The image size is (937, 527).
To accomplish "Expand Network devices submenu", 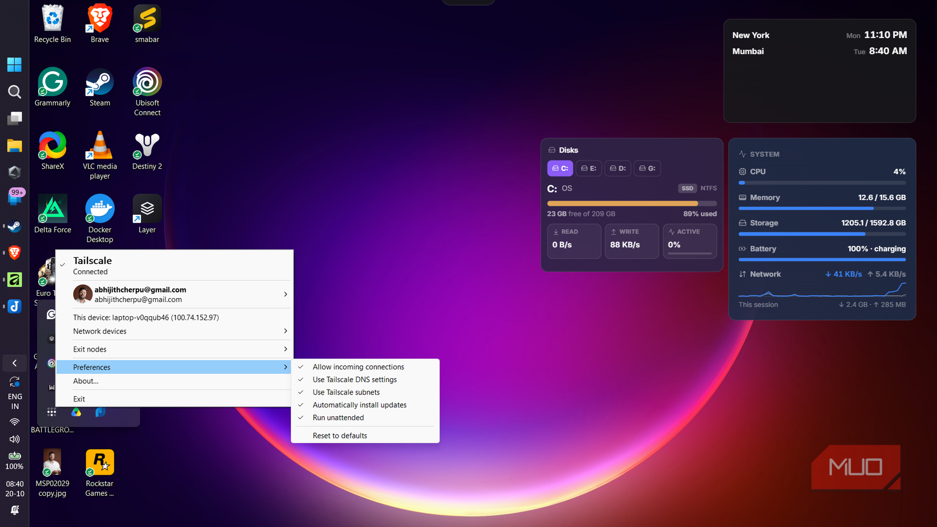I will coord(174,331).
